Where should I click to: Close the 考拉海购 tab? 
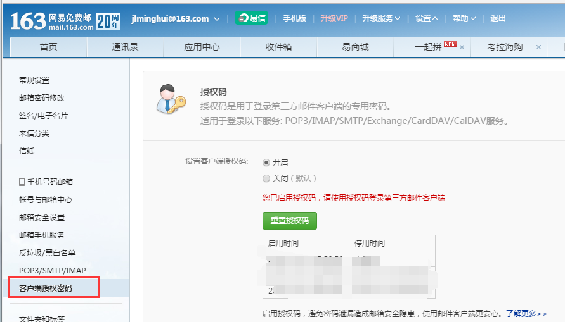coord(538,47)
